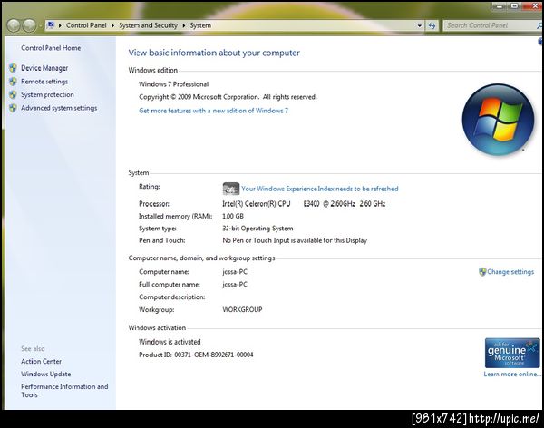Open Action Center under See also

[x=41, y=362]
